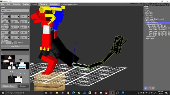
Task: Open the Windows notification center
Action: coord(167,93)
